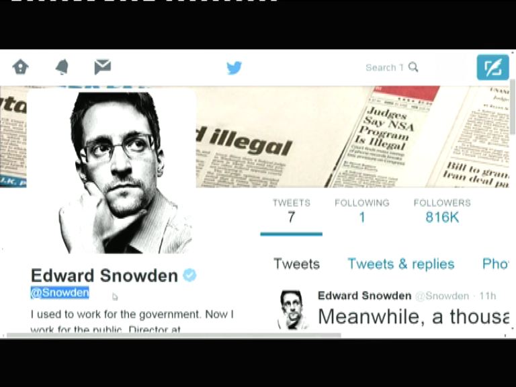This screenshot has height=387, width=516.
Task: Click the search magnifier icon
Action: click(x=413, y=67)
